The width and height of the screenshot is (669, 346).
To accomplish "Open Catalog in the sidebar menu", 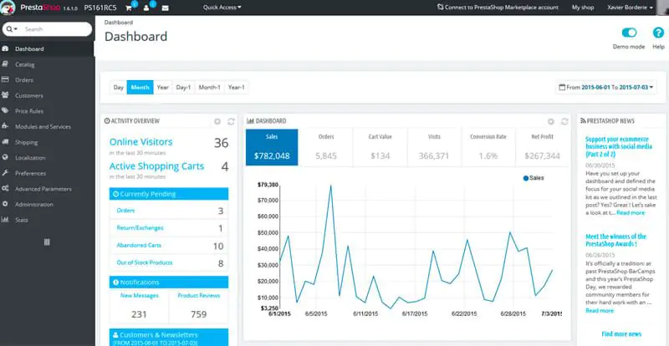I will coord(25,64).
